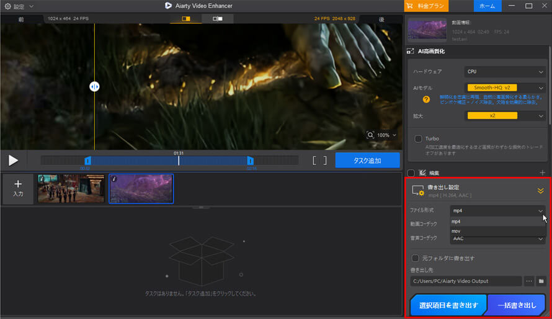Select the street crowd video thumbnail
This screenshot has width=552, height=319.
click(71, 189)
